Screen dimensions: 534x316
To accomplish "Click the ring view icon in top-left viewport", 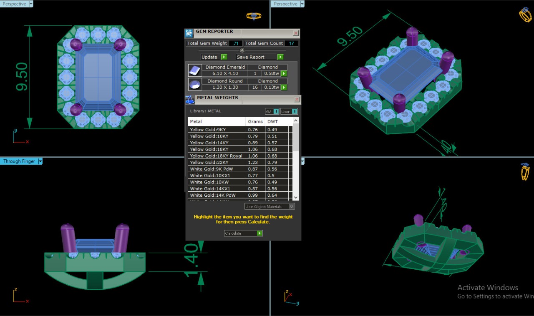I will point(253,16).
